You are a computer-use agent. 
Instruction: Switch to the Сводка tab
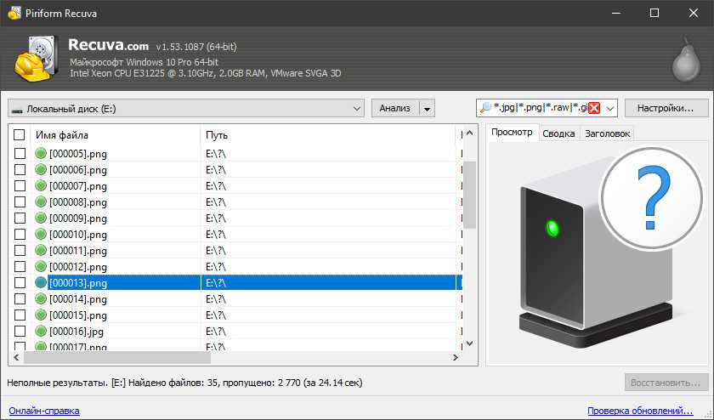click(558, 133)
